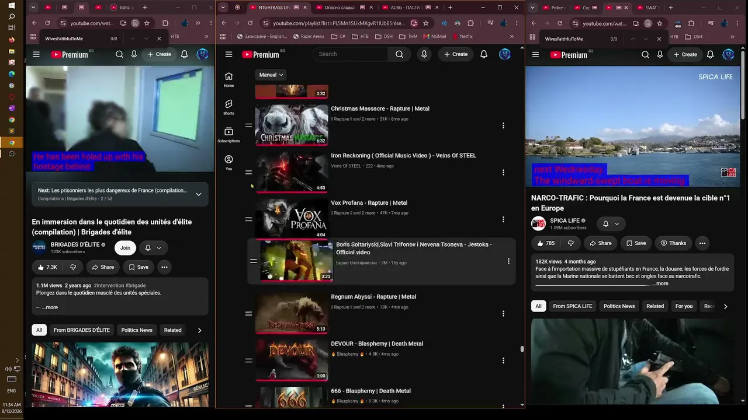Viewport: 748px width, 420px height.
Task: Click the search magnifier button in the middle window
Action: (x=399, y=54)
